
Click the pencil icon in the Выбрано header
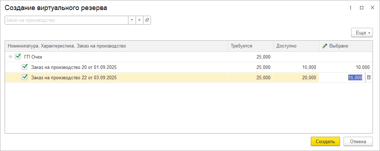click(x=325, y=46)
